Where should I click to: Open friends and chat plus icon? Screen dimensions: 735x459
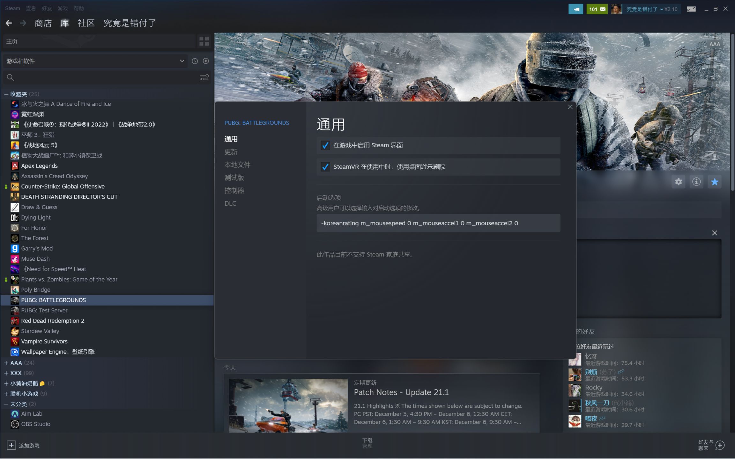tap(720, 445)
